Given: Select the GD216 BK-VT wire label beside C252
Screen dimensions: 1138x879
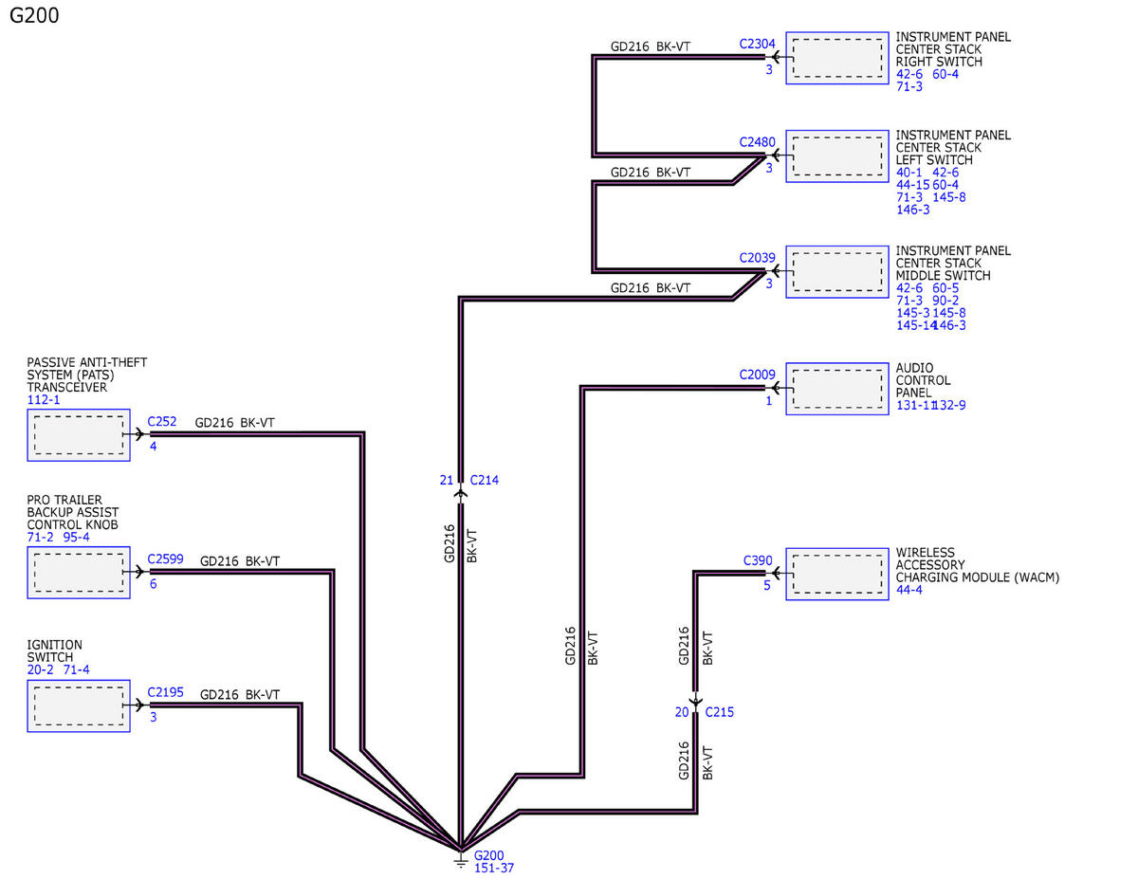Looking at the screenshot, I should pyautogui.click(x=234, y=423).
